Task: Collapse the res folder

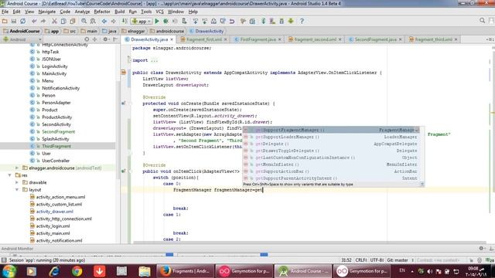Action: click(x=10, y=175)
